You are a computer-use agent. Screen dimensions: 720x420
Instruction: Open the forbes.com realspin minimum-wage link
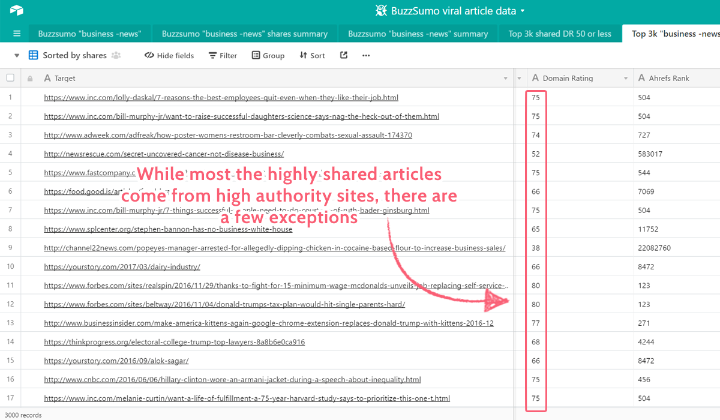click(277, 286)
